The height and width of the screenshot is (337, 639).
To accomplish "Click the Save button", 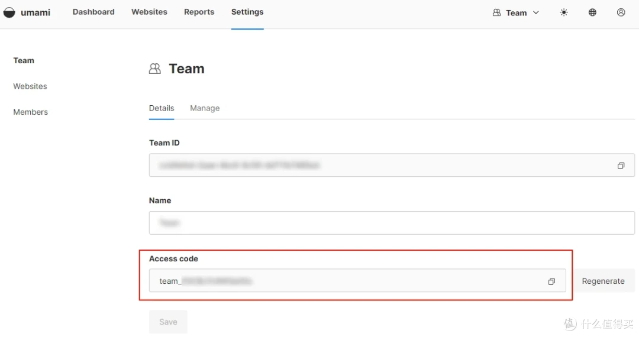I will click(x=168, y=322).
